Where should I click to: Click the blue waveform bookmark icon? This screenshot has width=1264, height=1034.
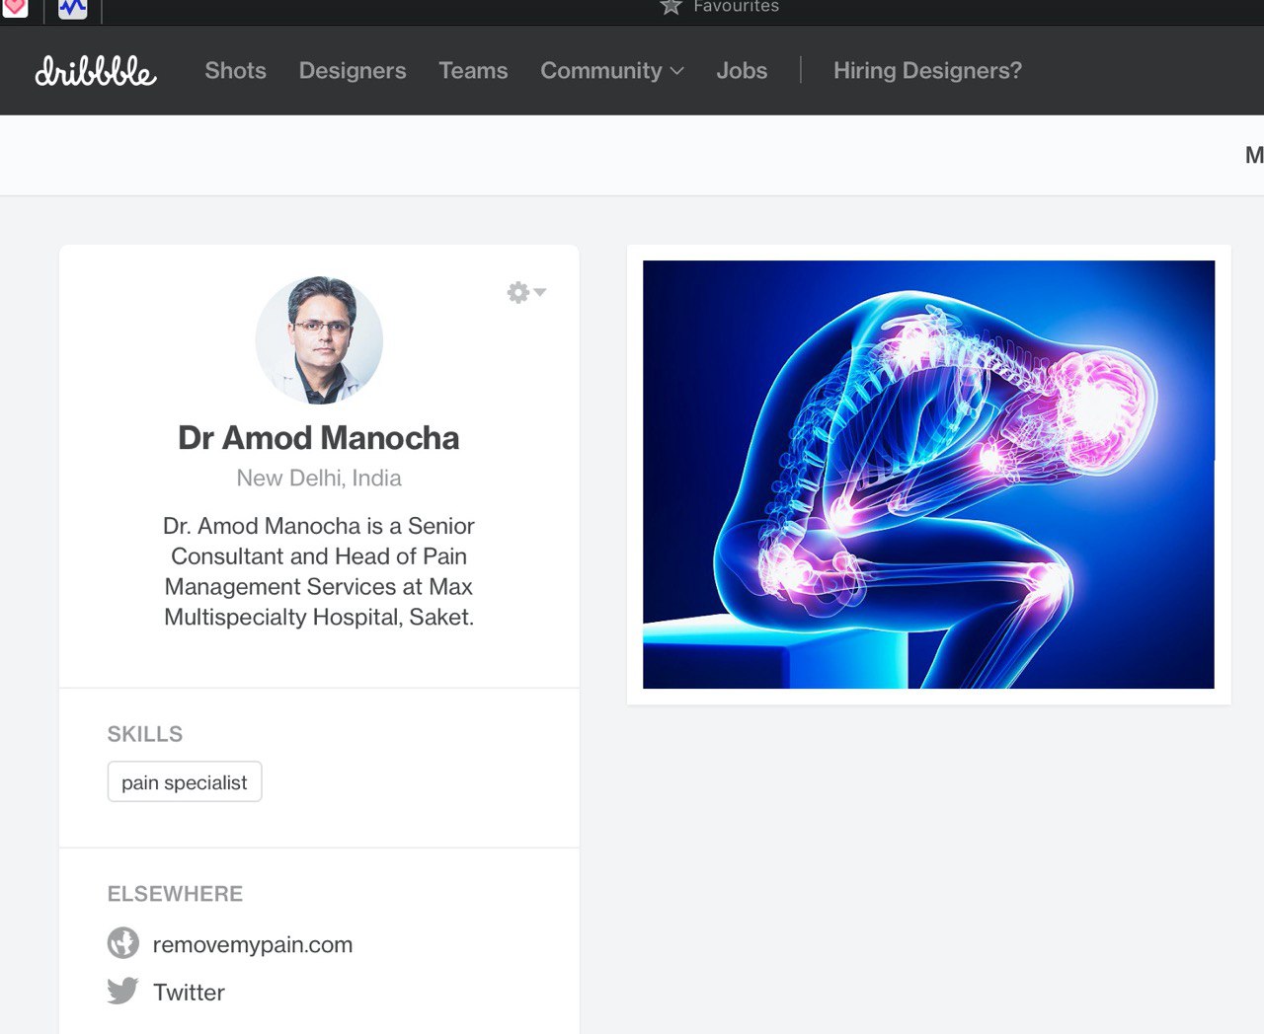tap(72, 9)
